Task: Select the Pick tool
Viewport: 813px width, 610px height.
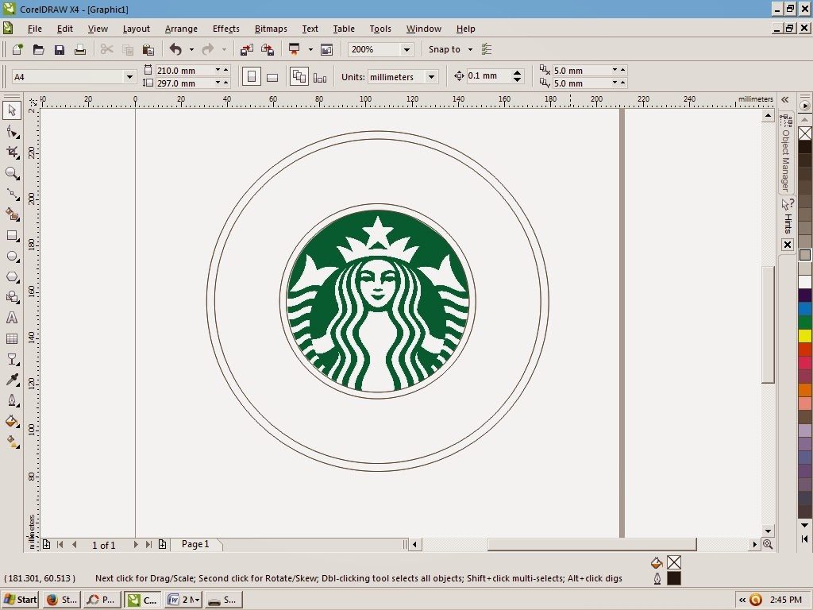Action: 12,112
